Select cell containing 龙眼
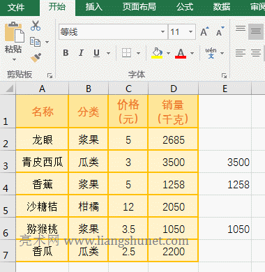This screenshot has width=265, height=272. pos(42,139)
